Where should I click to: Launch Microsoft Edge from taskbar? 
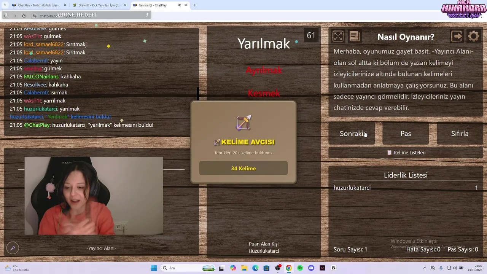point(255,268)
